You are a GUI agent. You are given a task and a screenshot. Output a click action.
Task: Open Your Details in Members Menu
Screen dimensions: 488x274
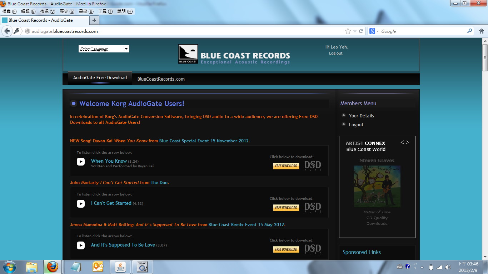point(362,116)
